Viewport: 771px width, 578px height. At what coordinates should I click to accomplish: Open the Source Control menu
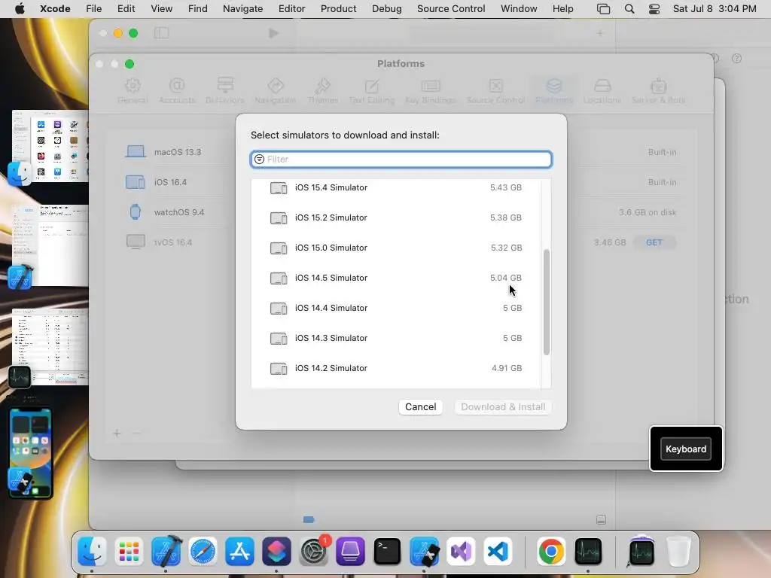coord(451,8)
